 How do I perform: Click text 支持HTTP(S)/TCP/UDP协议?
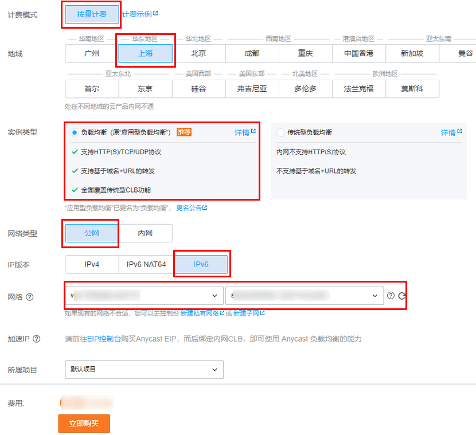click(121, 152)
